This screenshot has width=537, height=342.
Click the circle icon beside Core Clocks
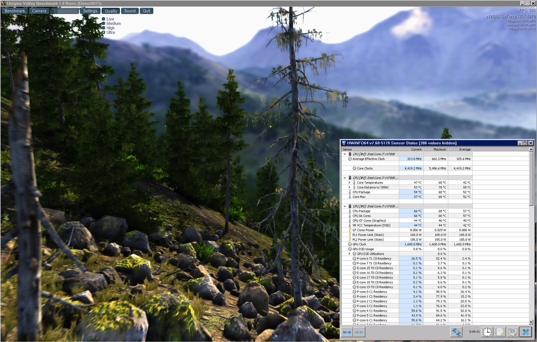(x=355, y=168)
